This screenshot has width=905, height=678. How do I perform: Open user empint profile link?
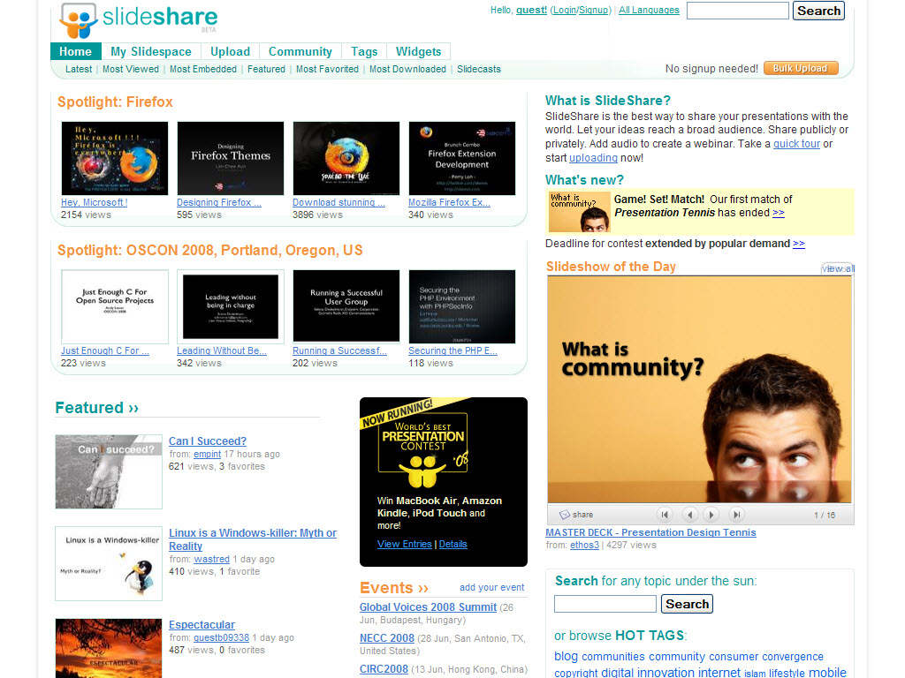coord(207,455)
